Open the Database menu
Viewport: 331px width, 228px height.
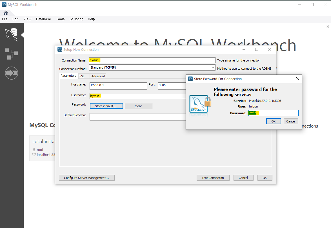[x=43, y=19]
